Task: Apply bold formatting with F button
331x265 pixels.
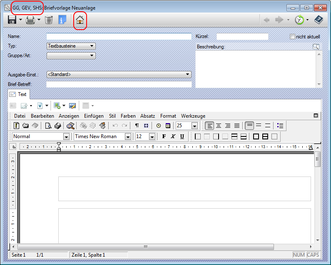Action: coord(164,136)
